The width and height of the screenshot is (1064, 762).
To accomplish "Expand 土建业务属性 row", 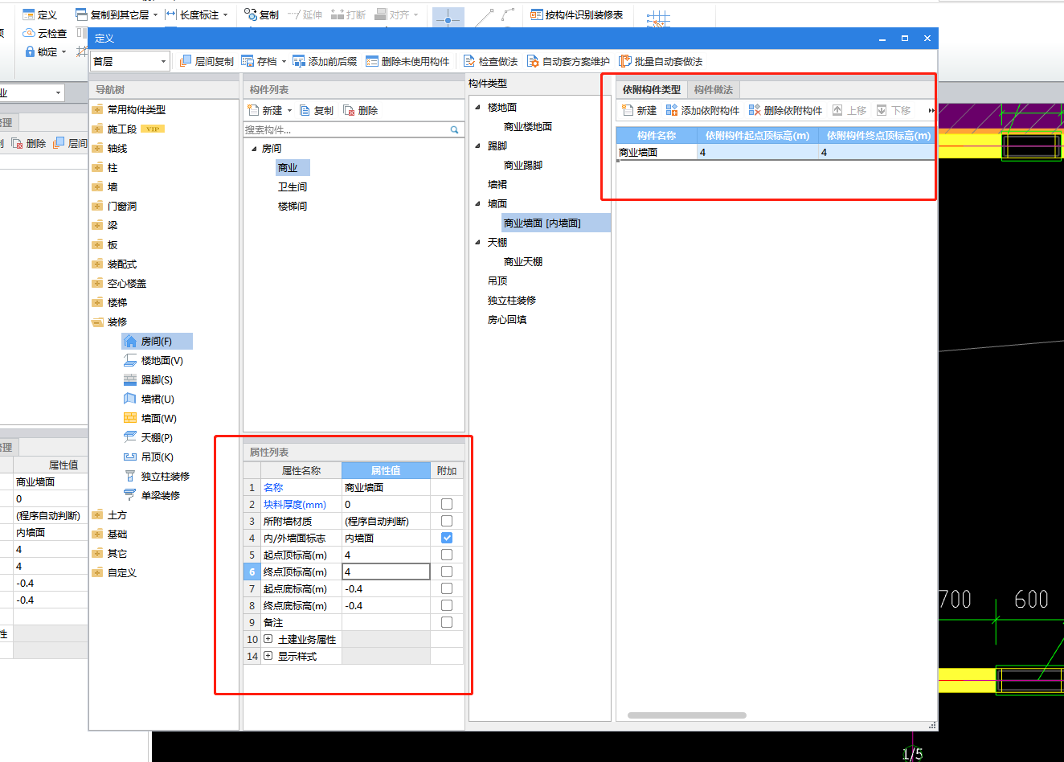I will click(x=268, y=639).
